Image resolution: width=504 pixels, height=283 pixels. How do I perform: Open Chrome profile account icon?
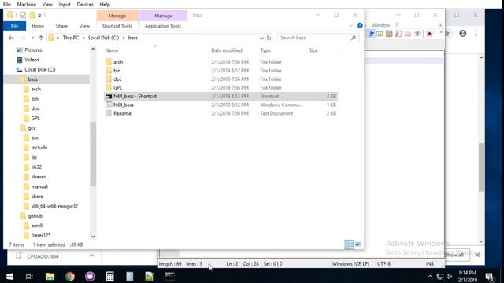462,33
